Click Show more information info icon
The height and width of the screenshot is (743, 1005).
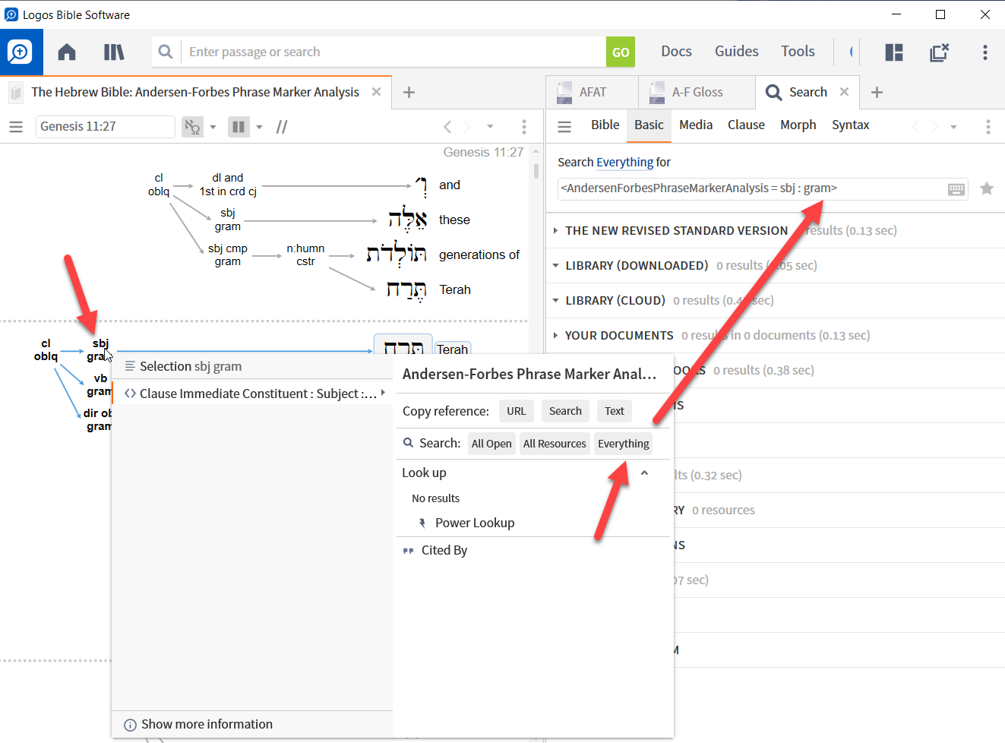tap(130, 725)
